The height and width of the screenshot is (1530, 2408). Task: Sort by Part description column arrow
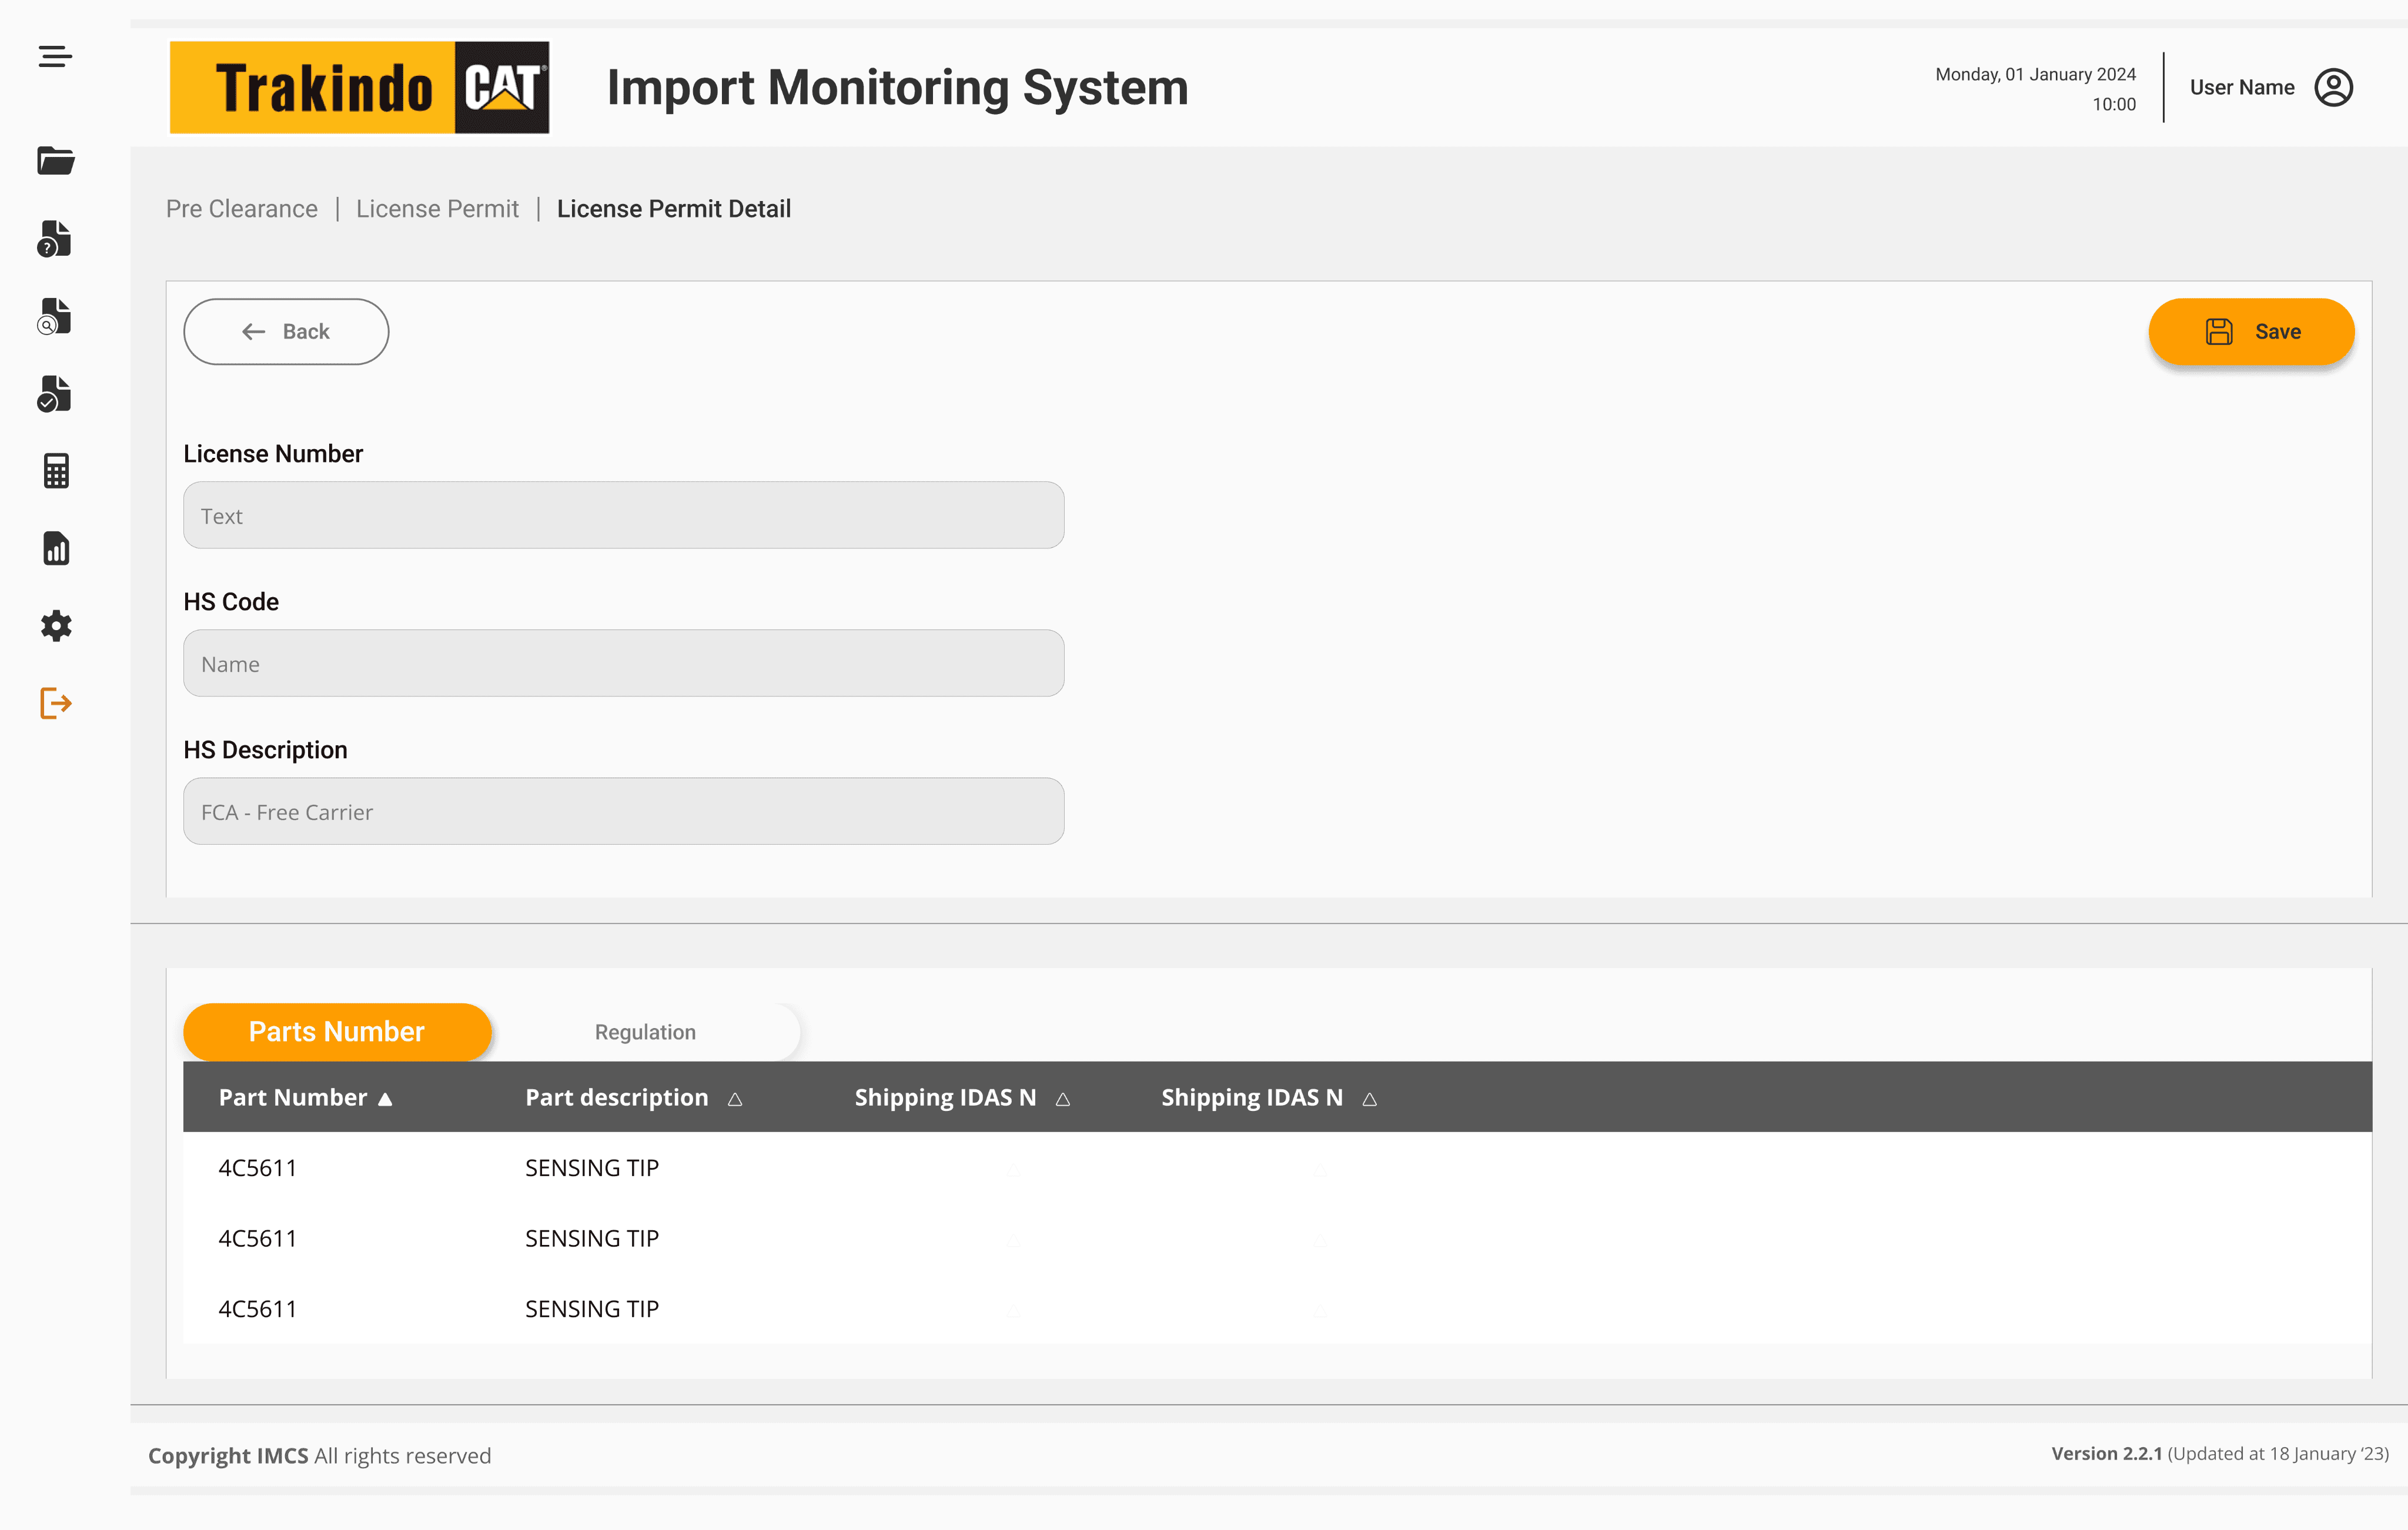pyautogui.click(x=735, y=1099)
